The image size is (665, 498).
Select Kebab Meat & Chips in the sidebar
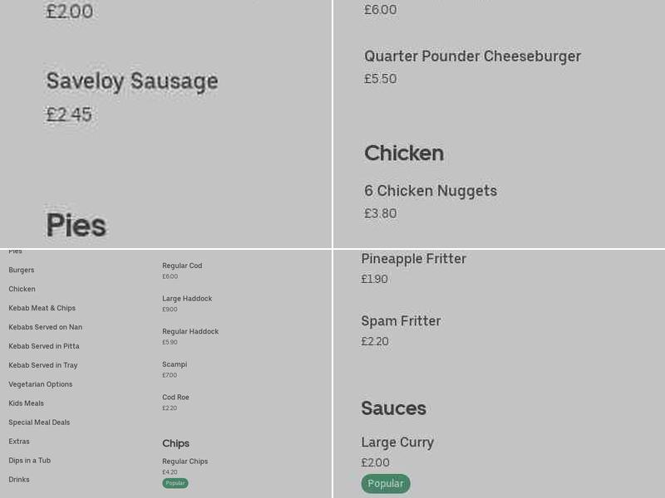click(42, 308)
